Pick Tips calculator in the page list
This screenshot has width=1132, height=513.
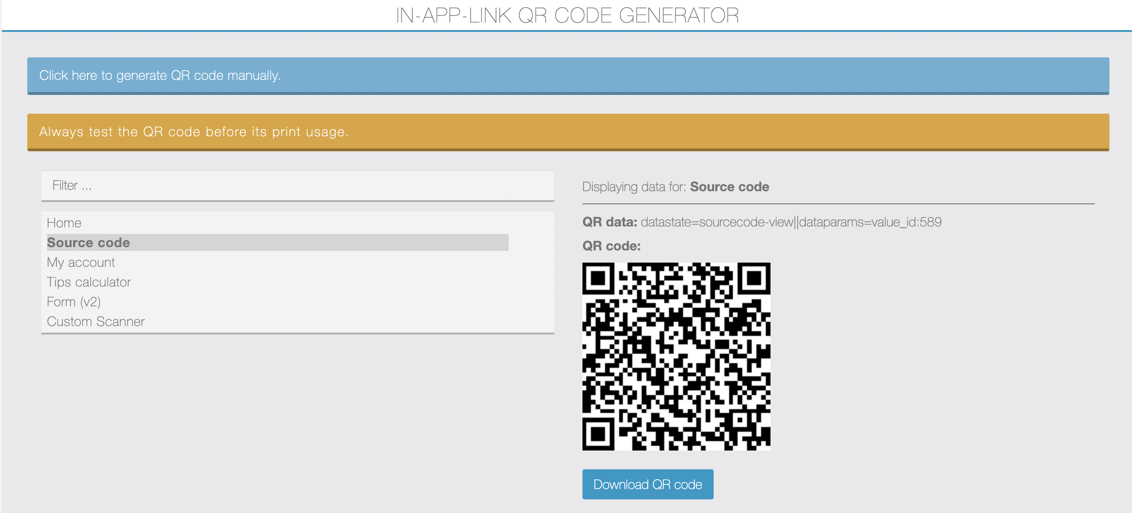(x=89, y=282)
